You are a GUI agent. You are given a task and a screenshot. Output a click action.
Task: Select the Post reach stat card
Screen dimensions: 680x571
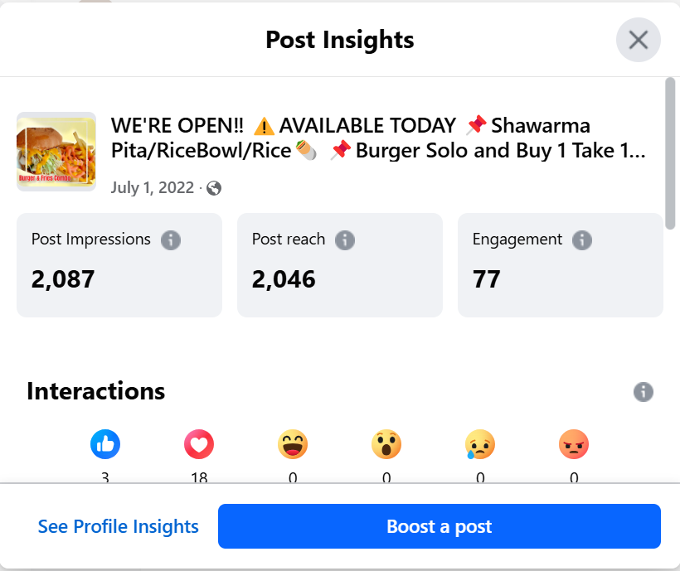340,265
